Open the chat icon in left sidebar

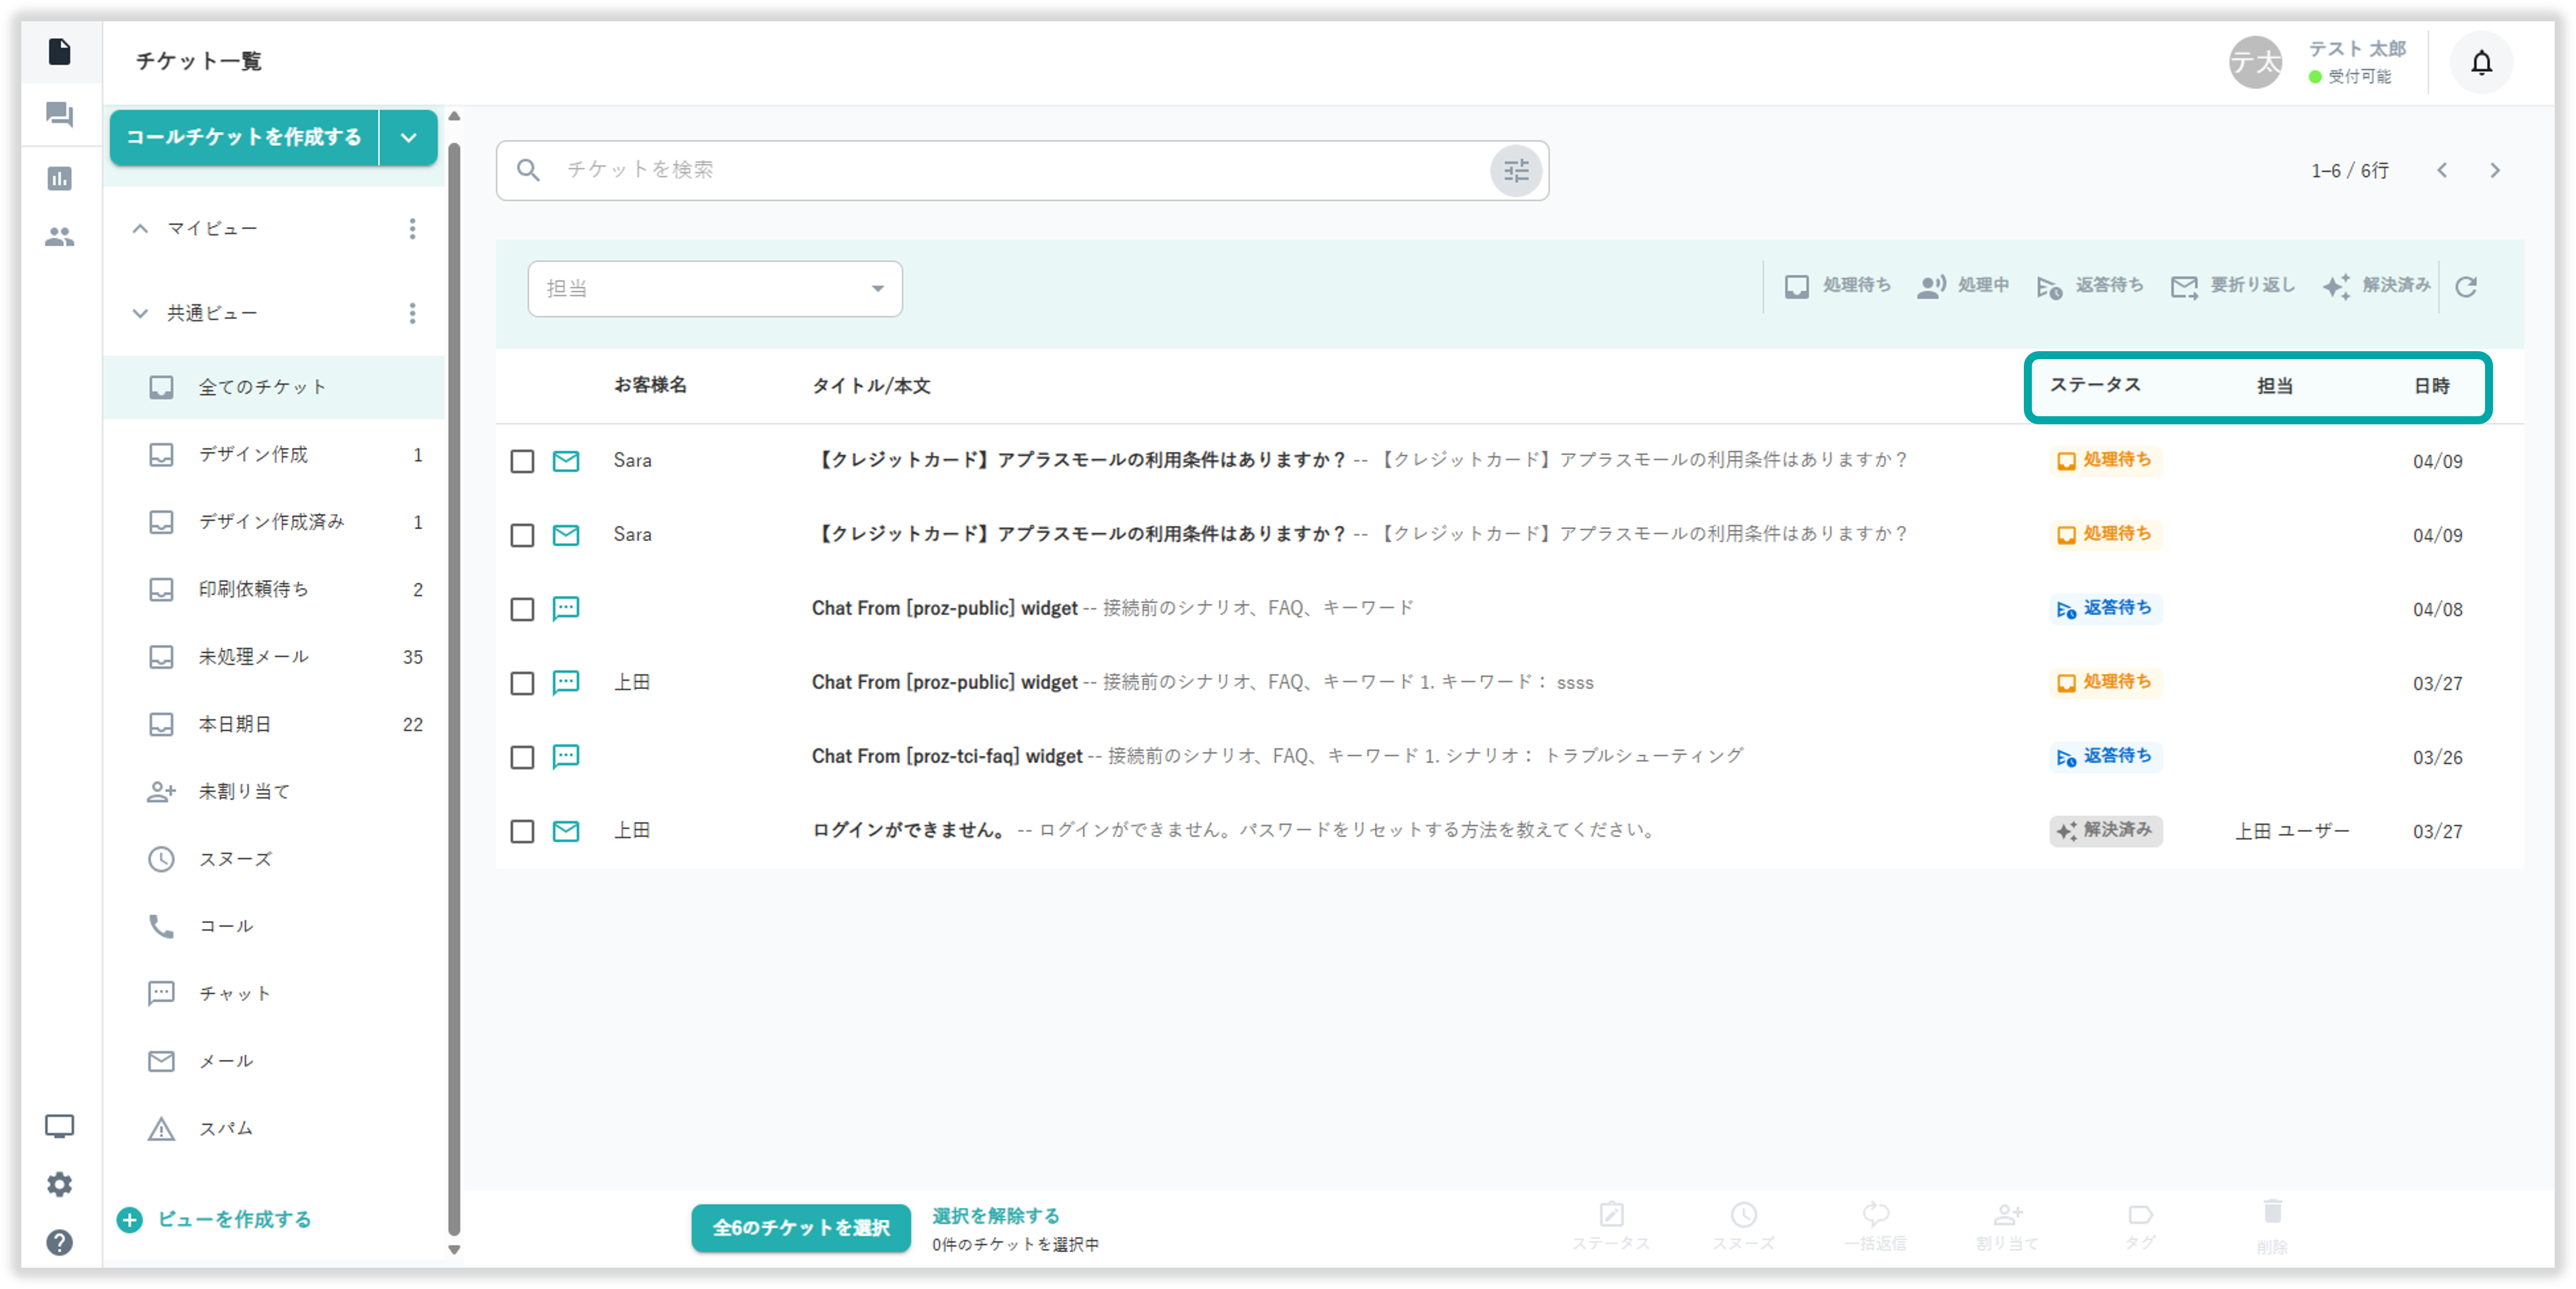tap(59, 115)
